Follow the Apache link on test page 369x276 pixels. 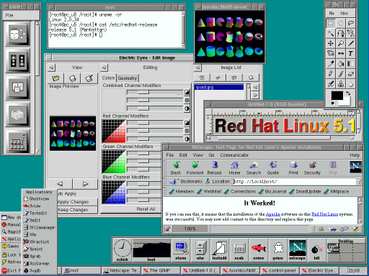(273, 214)
